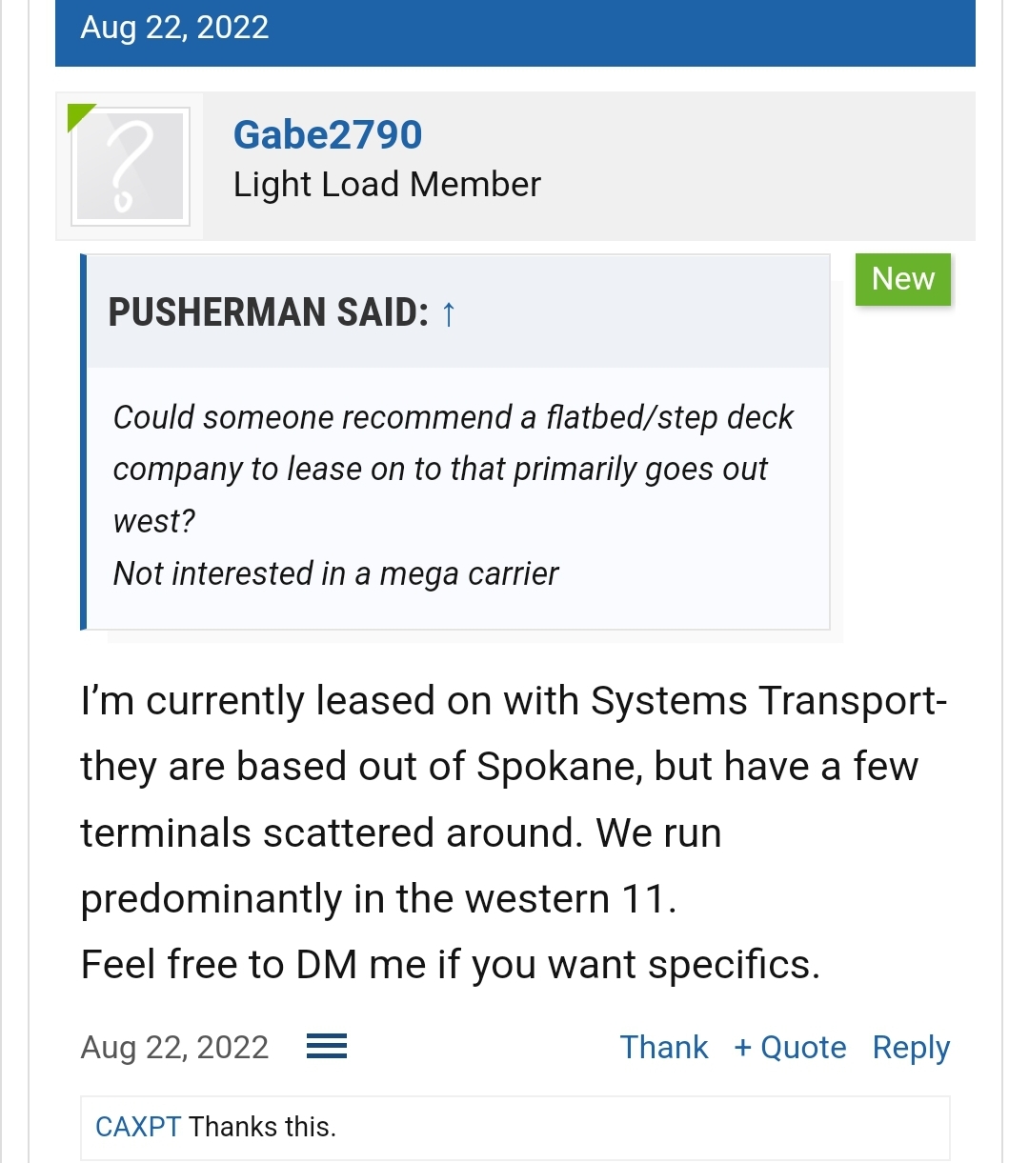The width and height of the screenshot is (1029, 1163).
Task: Thank this post by Gabe2790
Action: (663, 1047)
